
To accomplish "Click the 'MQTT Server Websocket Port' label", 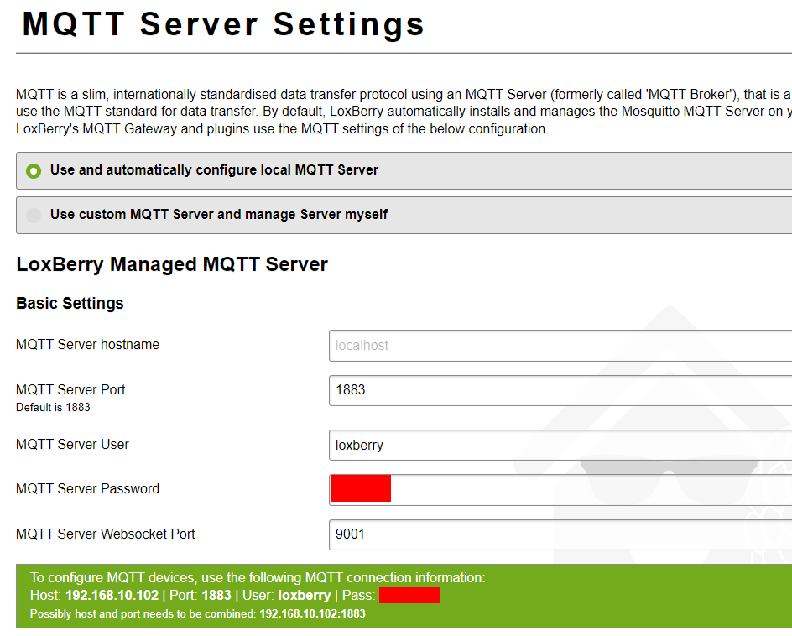I will point(105,534).
